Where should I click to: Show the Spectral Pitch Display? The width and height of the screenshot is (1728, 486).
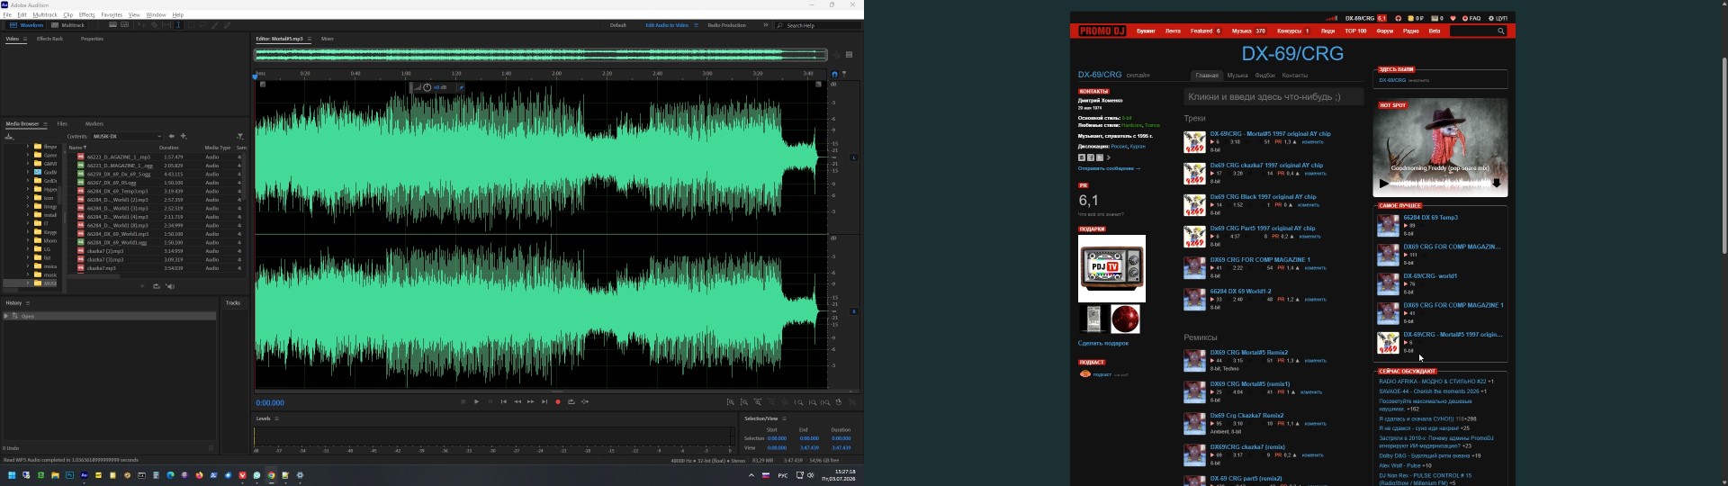point(125,25)
